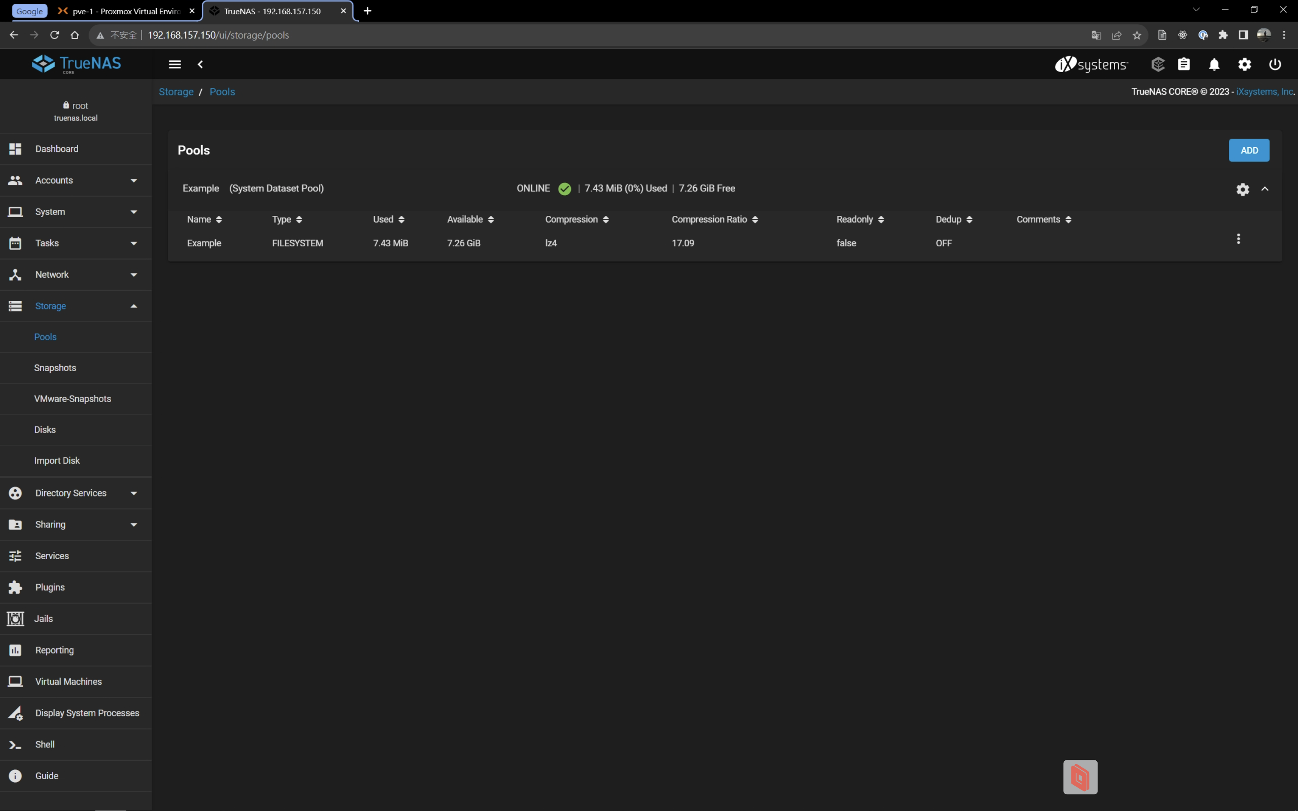Viewport: 1298px width, 811px height.
Task: Open the three-dot menu for Example dataset
Action: tap(1238, 239)
